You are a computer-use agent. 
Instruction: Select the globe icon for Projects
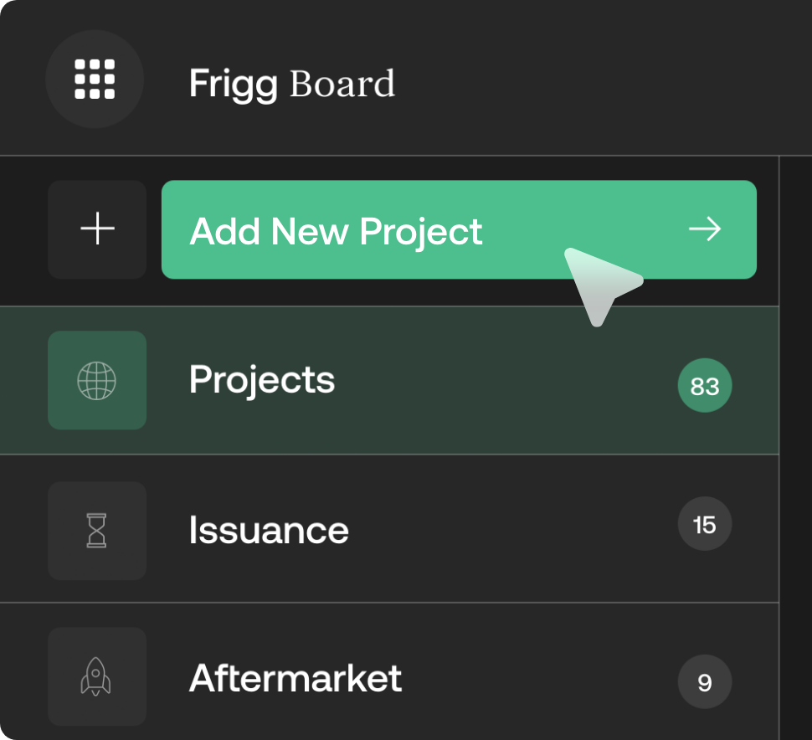coord(97,381)
